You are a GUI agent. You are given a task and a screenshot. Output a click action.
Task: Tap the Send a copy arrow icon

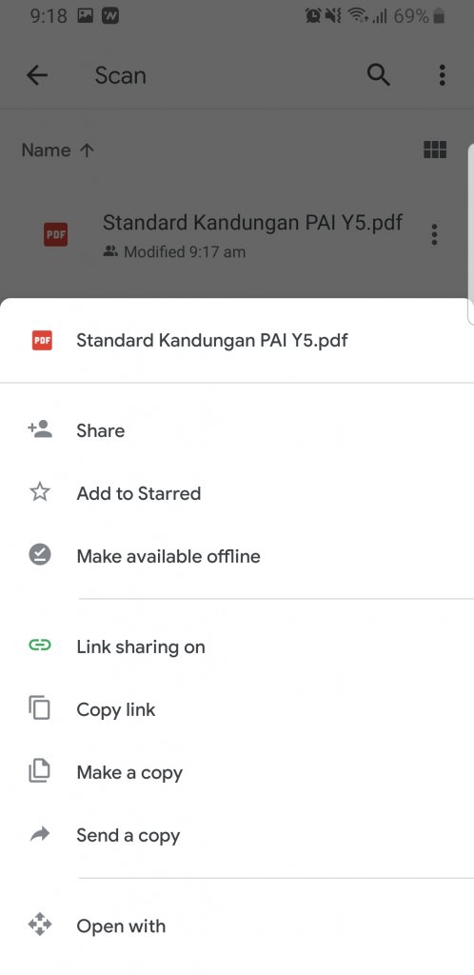(x=40, y=835)
